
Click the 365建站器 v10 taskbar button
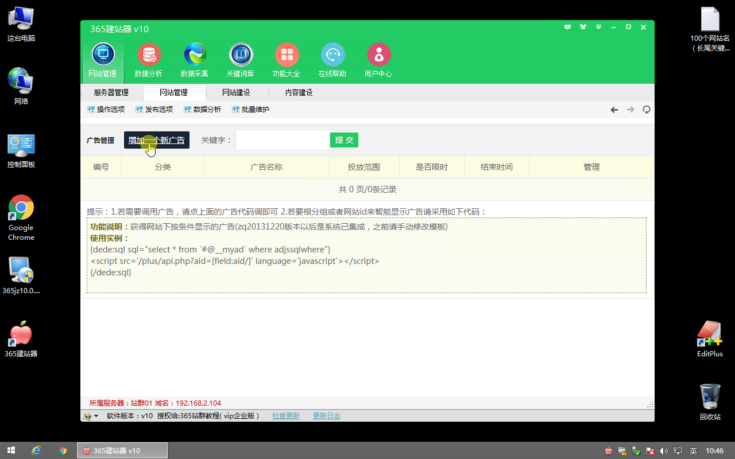[122, 450]
